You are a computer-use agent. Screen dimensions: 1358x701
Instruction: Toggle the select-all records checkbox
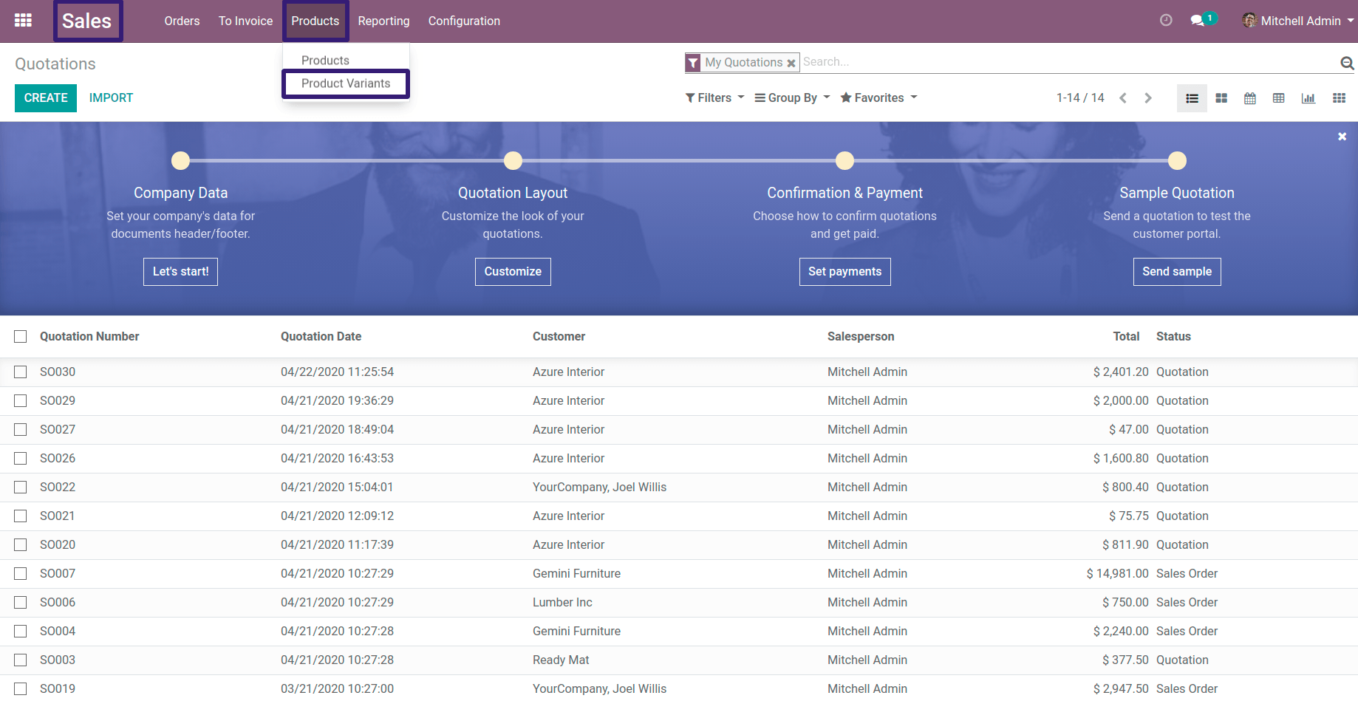21,337
